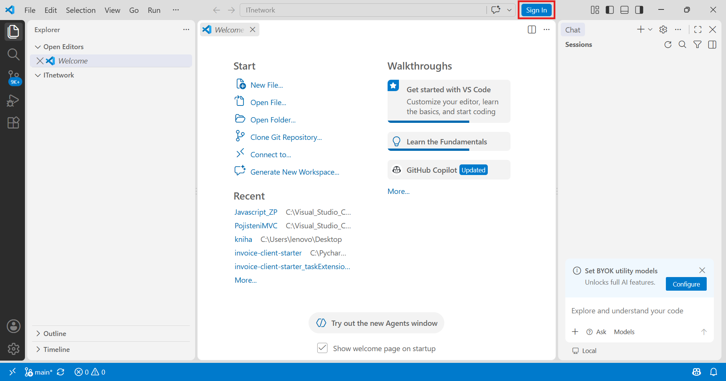Click the Sign In button
The width and height of the screenshot is (726, 381).
[536, 10]
